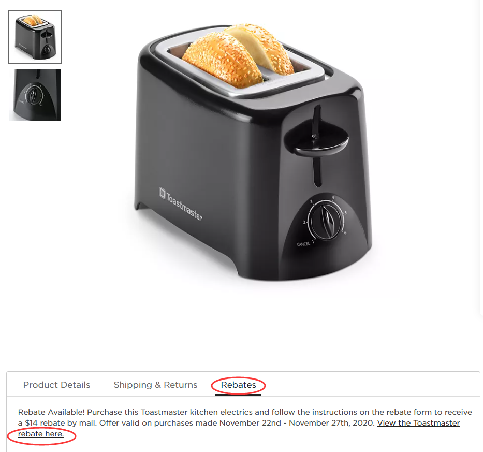Select the first toaster-with-bagel thumbnail
483x452 pixels.
[35, 37]
